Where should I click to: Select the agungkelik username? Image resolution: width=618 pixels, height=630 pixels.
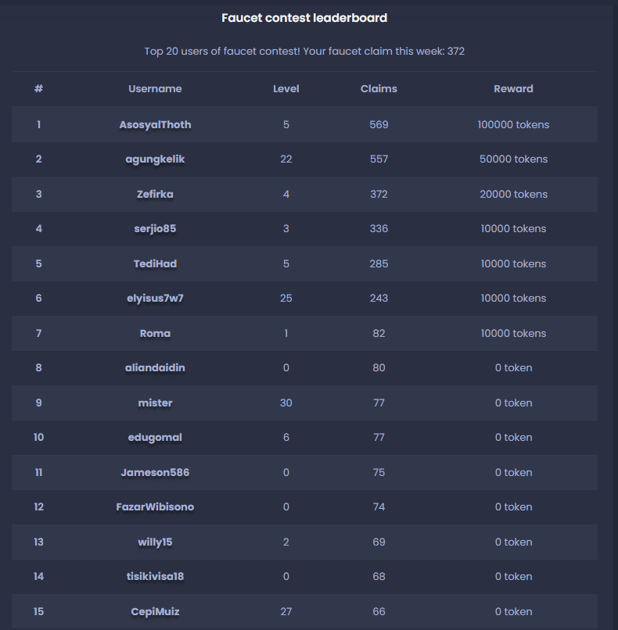[155, 159]
